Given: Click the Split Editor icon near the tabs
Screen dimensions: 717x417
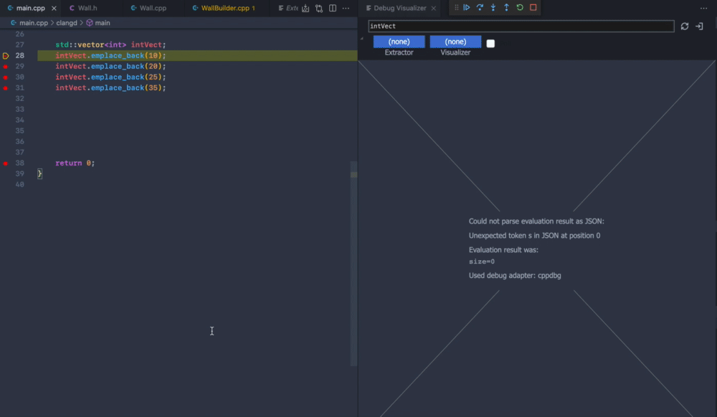Looking at the screenshot, I should [x=332, y=8].
